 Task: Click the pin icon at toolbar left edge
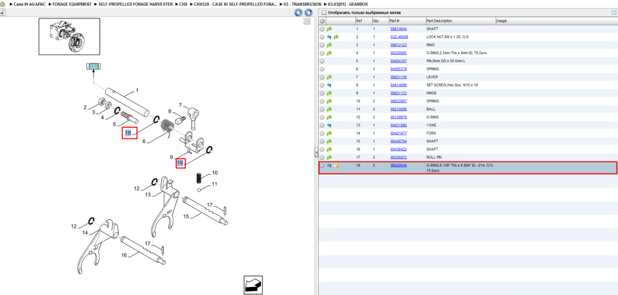tap(2, 12)
